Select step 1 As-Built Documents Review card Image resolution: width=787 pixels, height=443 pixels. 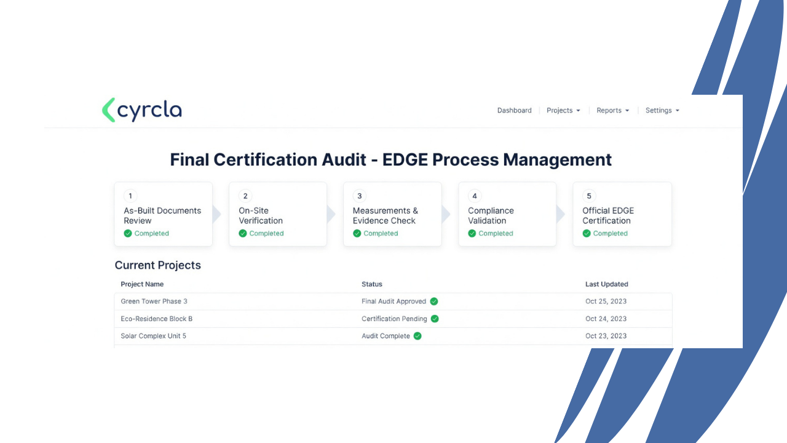[163, 214]
